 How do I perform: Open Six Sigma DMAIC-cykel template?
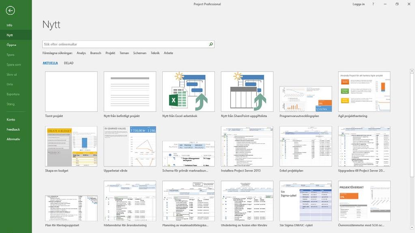click(306, 201)
